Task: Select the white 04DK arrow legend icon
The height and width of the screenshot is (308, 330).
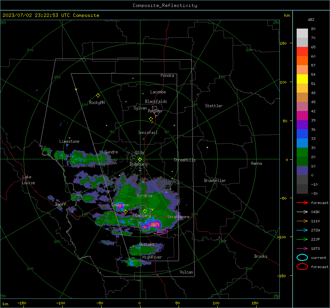Action: [x=302, y=212]
